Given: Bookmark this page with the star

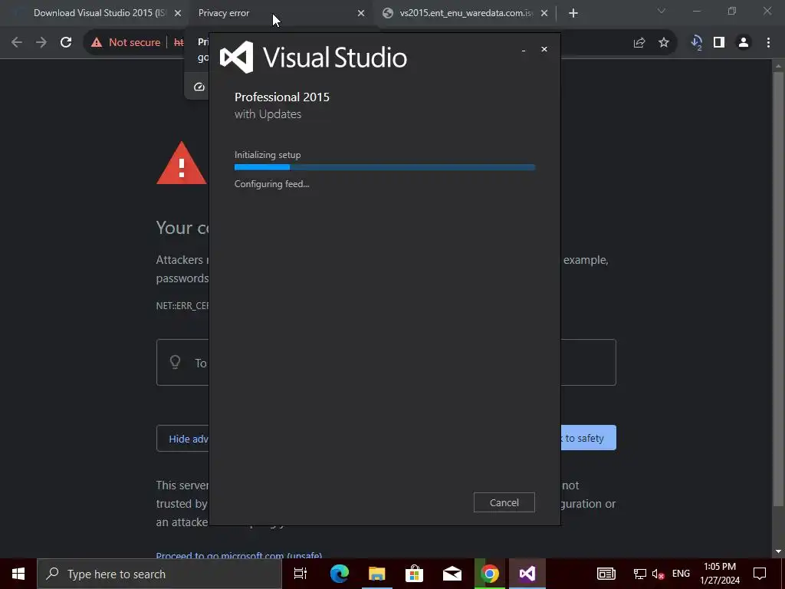Looking at the screenshot, I should click(664, 43).
